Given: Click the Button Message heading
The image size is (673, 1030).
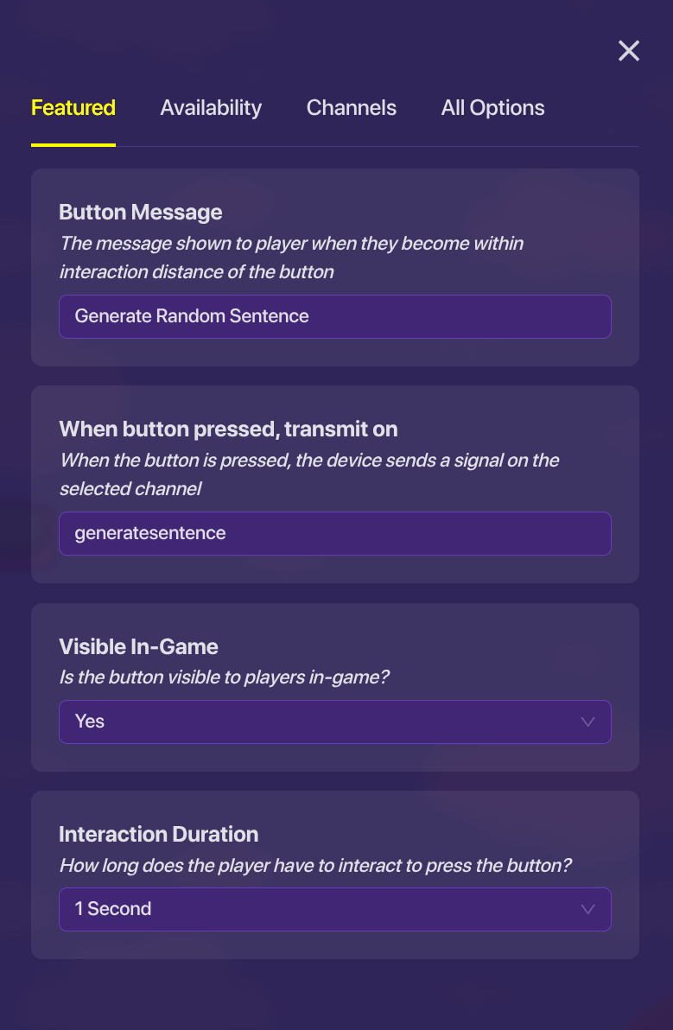Looking at the screenshot, I should [x=141, y=213].
